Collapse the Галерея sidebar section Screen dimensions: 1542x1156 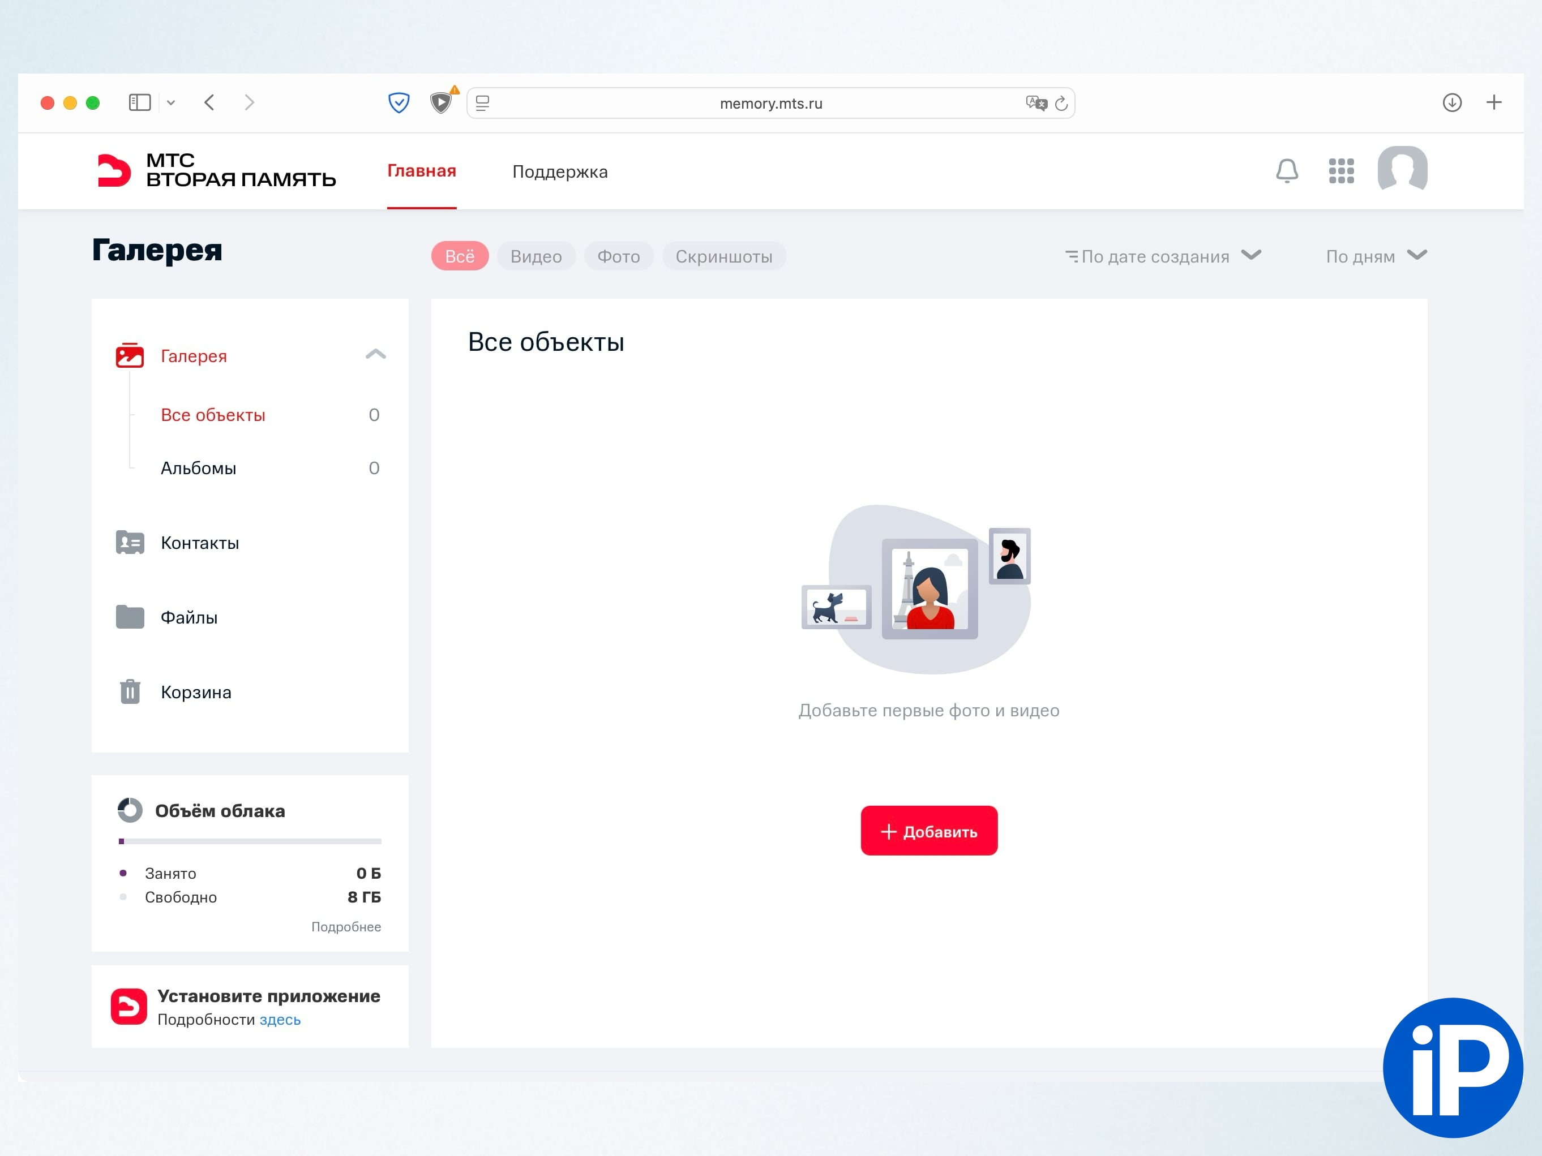(375, 355)
